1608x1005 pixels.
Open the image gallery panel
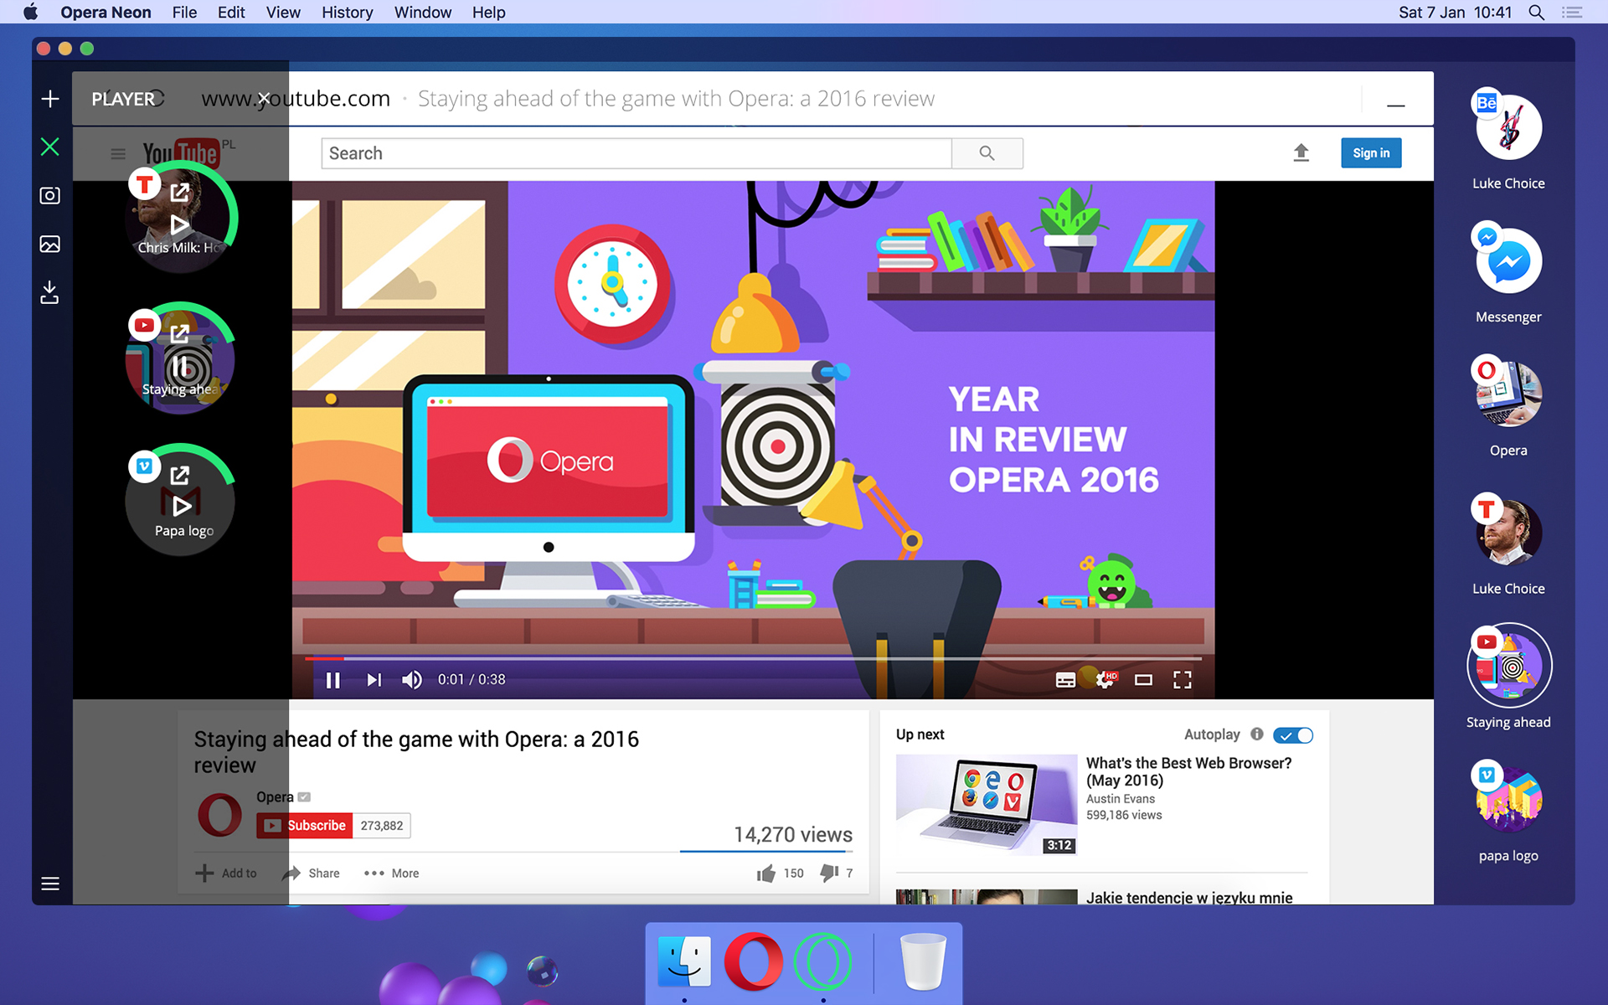[50, 244]
